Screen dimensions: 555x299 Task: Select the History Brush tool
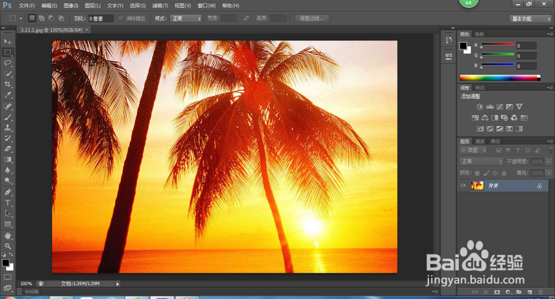point(7,138)
